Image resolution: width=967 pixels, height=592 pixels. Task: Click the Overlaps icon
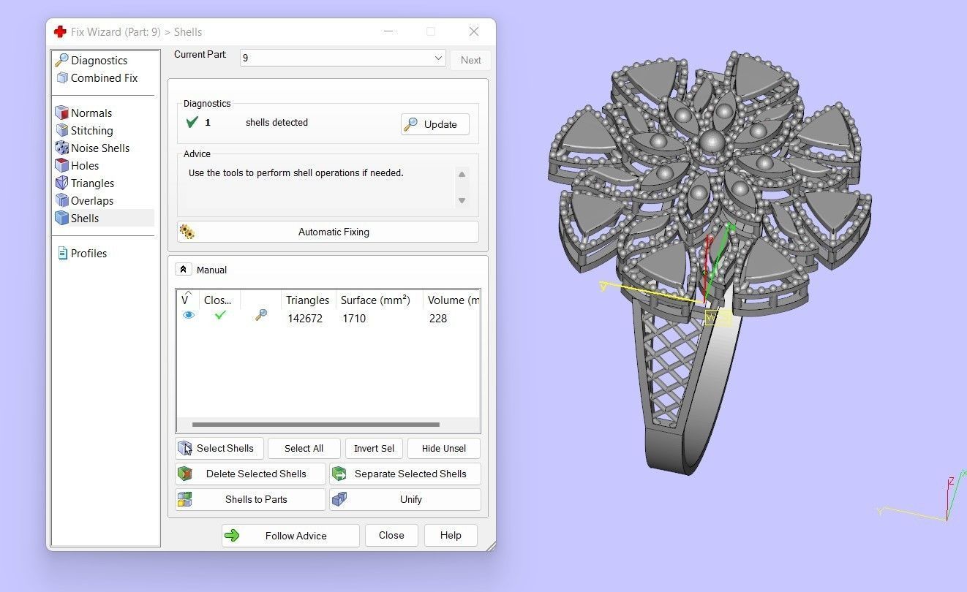62,200
